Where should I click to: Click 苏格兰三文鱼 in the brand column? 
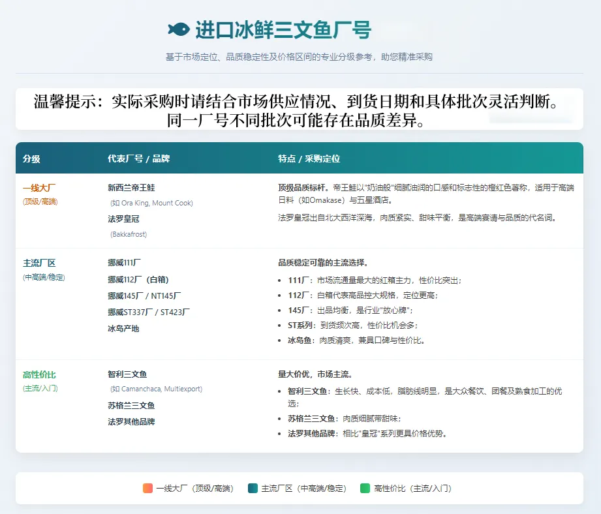(x=131, y=406)
